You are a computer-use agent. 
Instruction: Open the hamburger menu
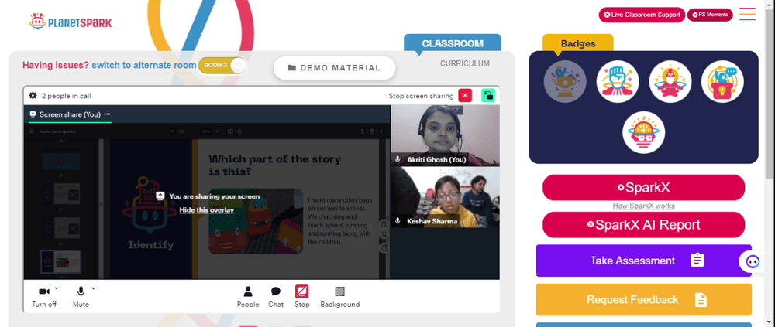(x=747, y=14)
